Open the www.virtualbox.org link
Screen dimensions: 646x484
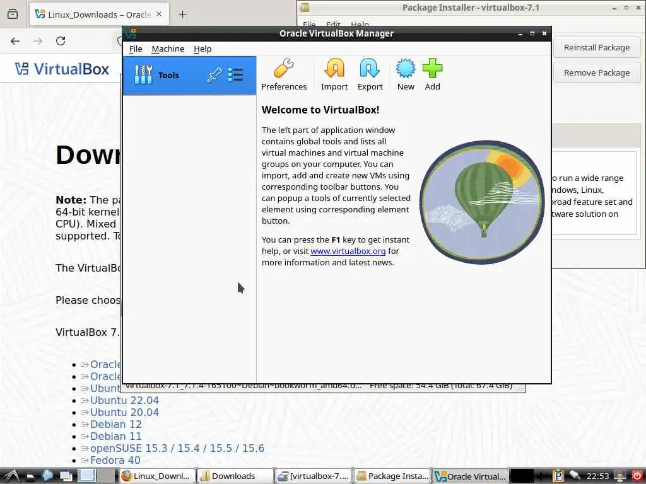pyautogui.click(x=348, y=251)
